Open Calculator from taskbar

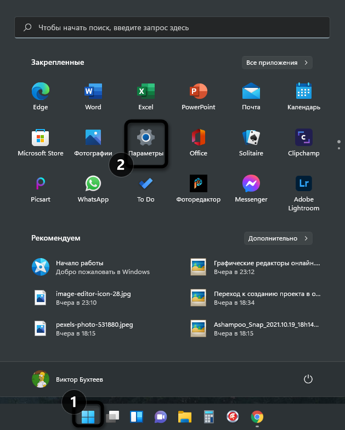click(x=208, y=417)
